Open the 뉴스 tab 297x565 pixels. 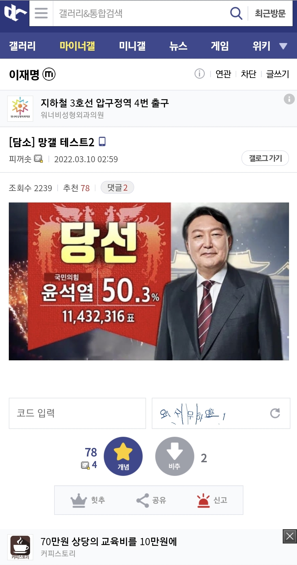coord(178,46)
